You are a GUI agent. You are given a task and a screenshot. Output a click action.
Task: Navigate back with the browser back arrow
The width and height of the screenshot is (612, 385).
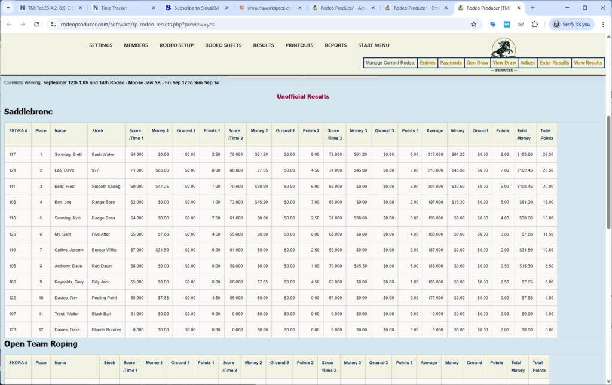click(9, 24)
